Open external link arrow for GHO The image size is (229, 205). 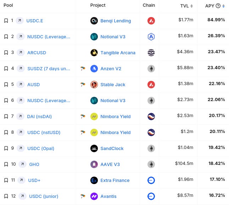click(x=22, y=164)
